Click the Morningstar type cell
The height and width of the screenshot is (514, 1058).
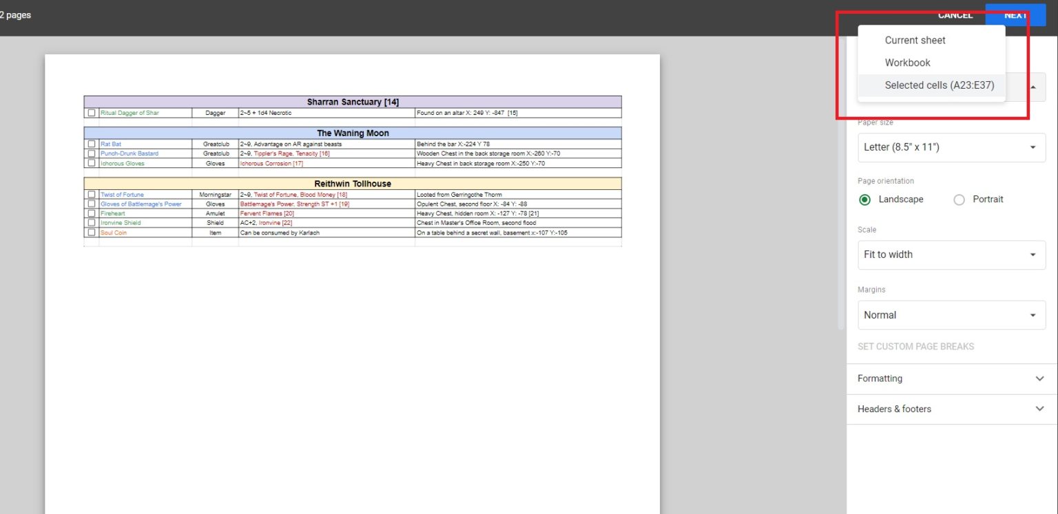[x=216, y=195]
